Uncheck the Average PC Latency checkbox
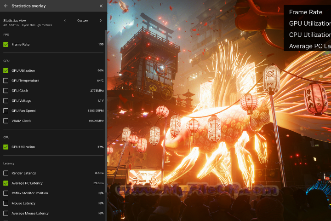This screenshot has height=221, width=331. 6,183
